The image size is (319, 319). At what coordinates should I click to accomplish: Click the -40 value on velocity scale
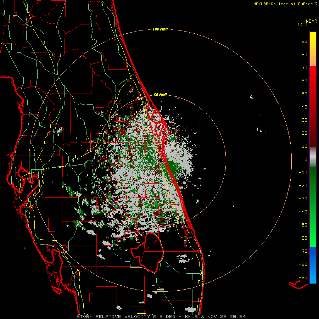coord(303,212)
